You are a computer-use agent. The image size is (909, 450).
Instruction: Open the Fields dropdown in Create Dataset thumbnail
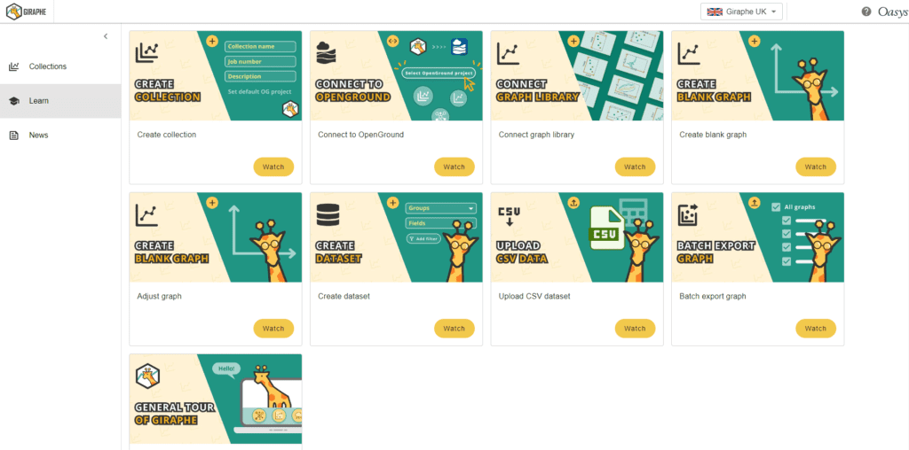(440, 223)
